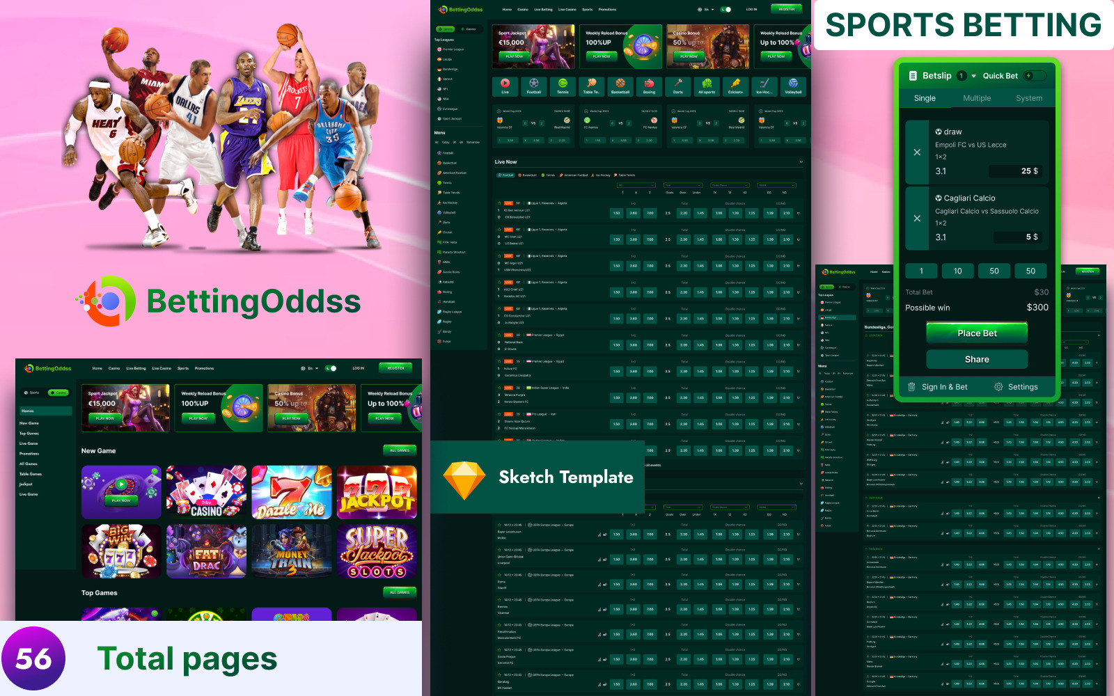Click the Share button in the betslip
The height and width of the screenshot is (696, 1114).
pos(976,359)
